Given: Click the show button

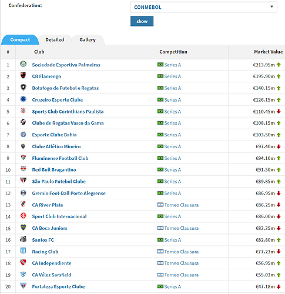Looking at the screenshot, I should pyautogui.click(x=142, y=21).
